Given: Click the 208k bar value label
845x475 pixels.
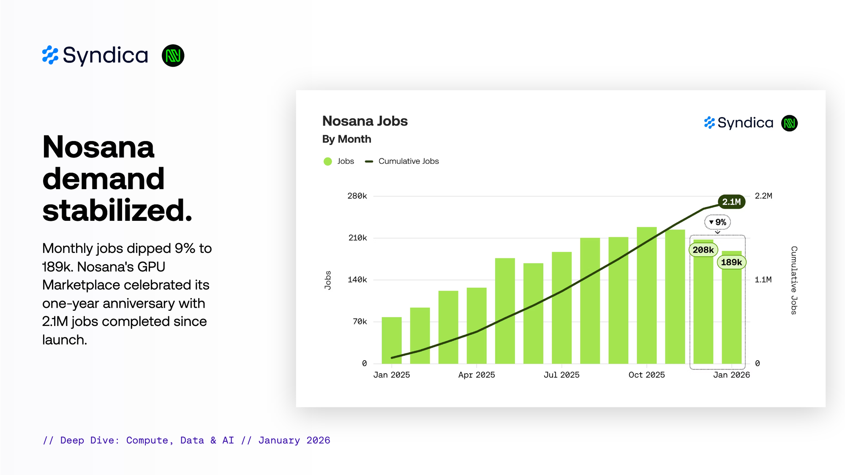Looking at the screenshot, I should click(x=703, y=250).
